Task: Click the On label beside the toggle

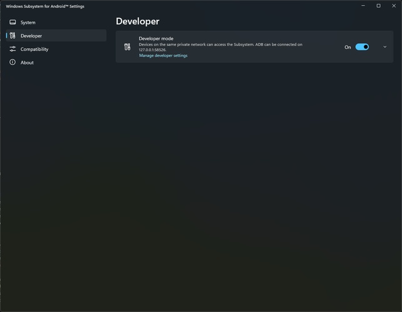Action: 348,47
